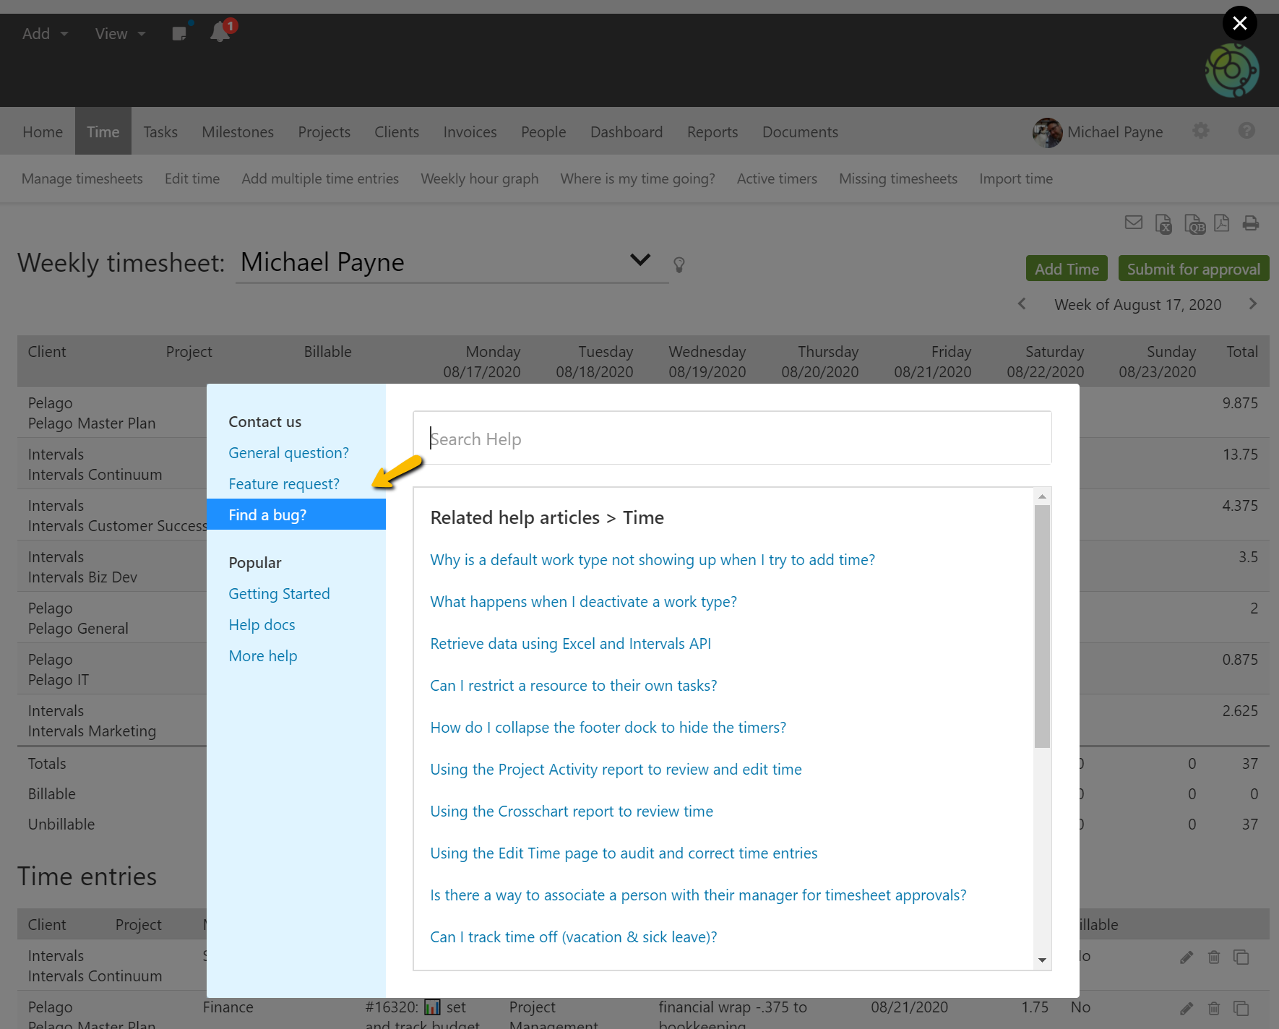1279x1029 pixels.
Task: Open the sticky notes icon
Action: click(180, 33)
